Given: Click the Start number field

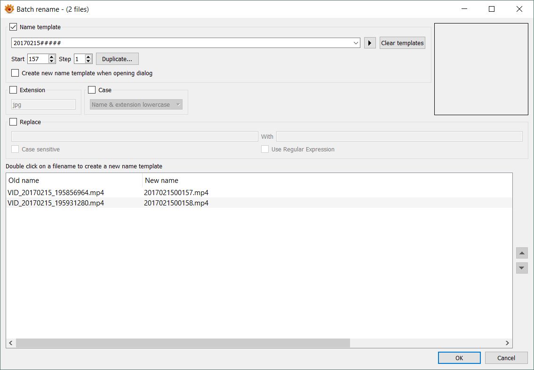Looking at the screenshot, I should pyautogui.click(x=38, y=59).
